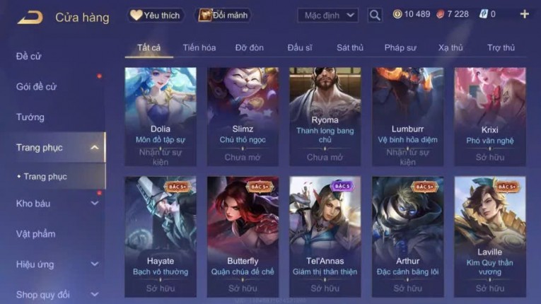Switch to the Sát thủ tab
Image resolution: width=541 pixels, height=304 pixels.
350,47
